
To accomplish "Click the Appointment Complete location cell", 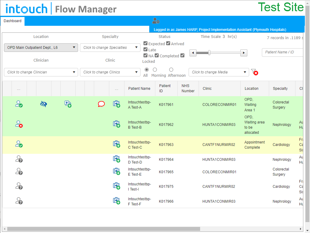I will (x=254, y=145).
